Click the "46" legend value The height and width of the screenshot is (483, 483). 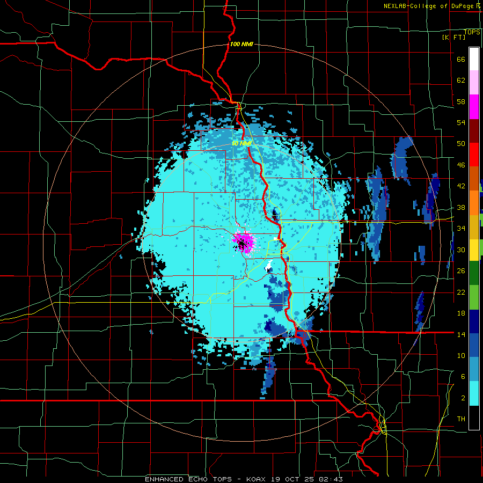click(x=461, y=165)
